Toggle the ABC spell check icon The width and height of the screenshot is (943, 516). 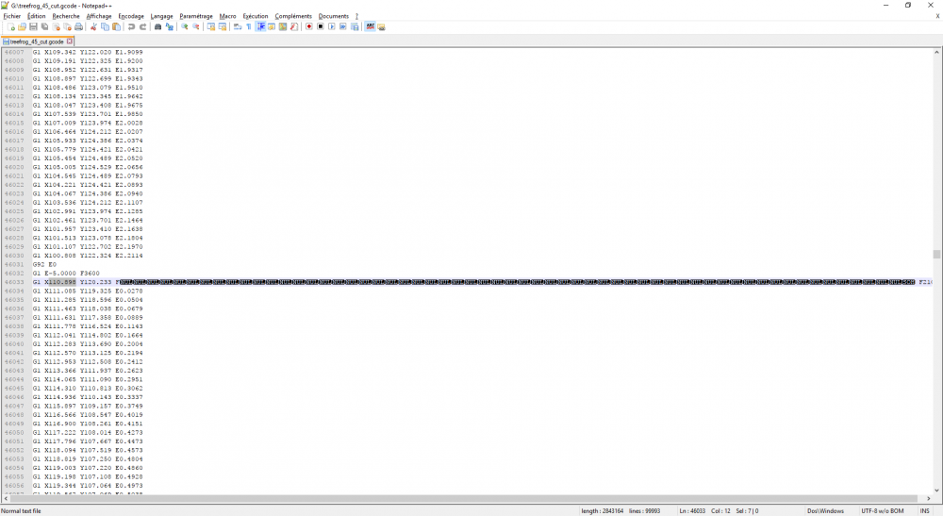click(x=370, y=26)
